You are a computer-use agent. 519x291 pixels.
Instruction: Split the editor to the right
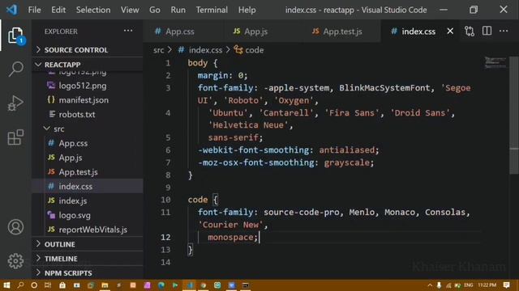click(487, 31)
